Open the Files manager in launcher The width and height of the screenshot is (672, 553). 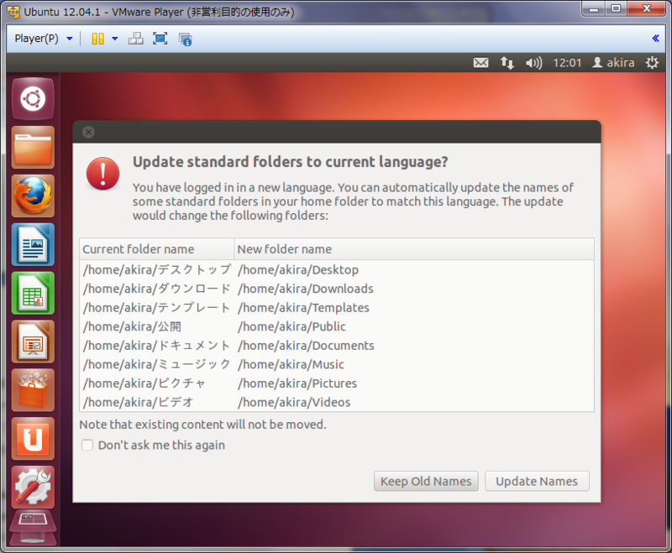33,148
